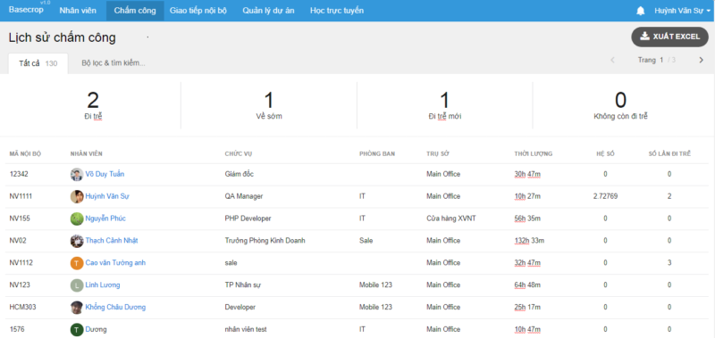715x338 pixels.
Task: Click the THỜI LƯỢNG column header
Action: click(x=533, y=153)
